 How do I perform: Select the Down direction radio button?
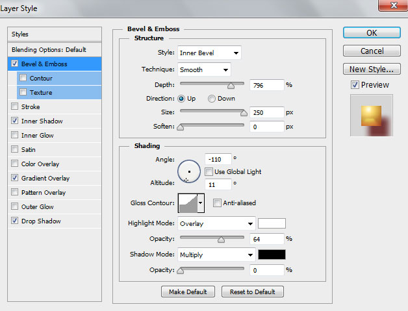(212, 99)
